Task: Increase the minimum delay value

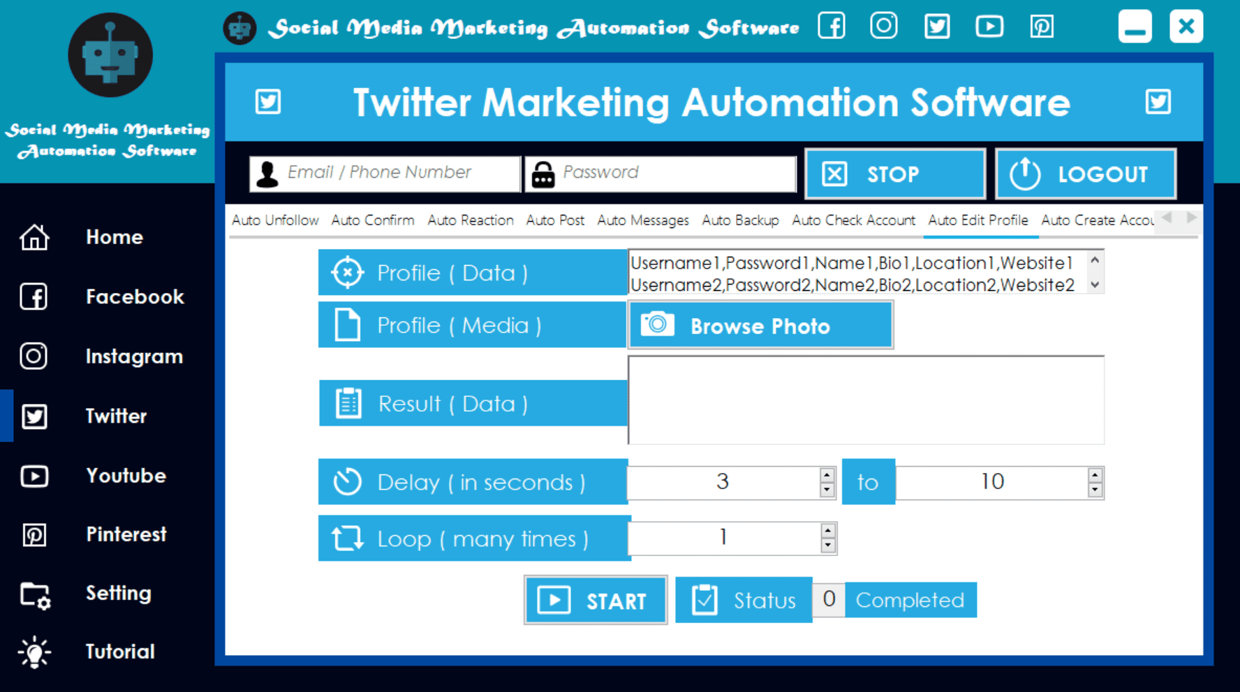Action: point(827,474)
